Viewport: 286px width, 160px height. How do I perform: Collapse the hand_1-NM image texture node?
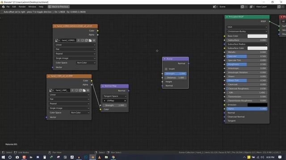[49, 76]
